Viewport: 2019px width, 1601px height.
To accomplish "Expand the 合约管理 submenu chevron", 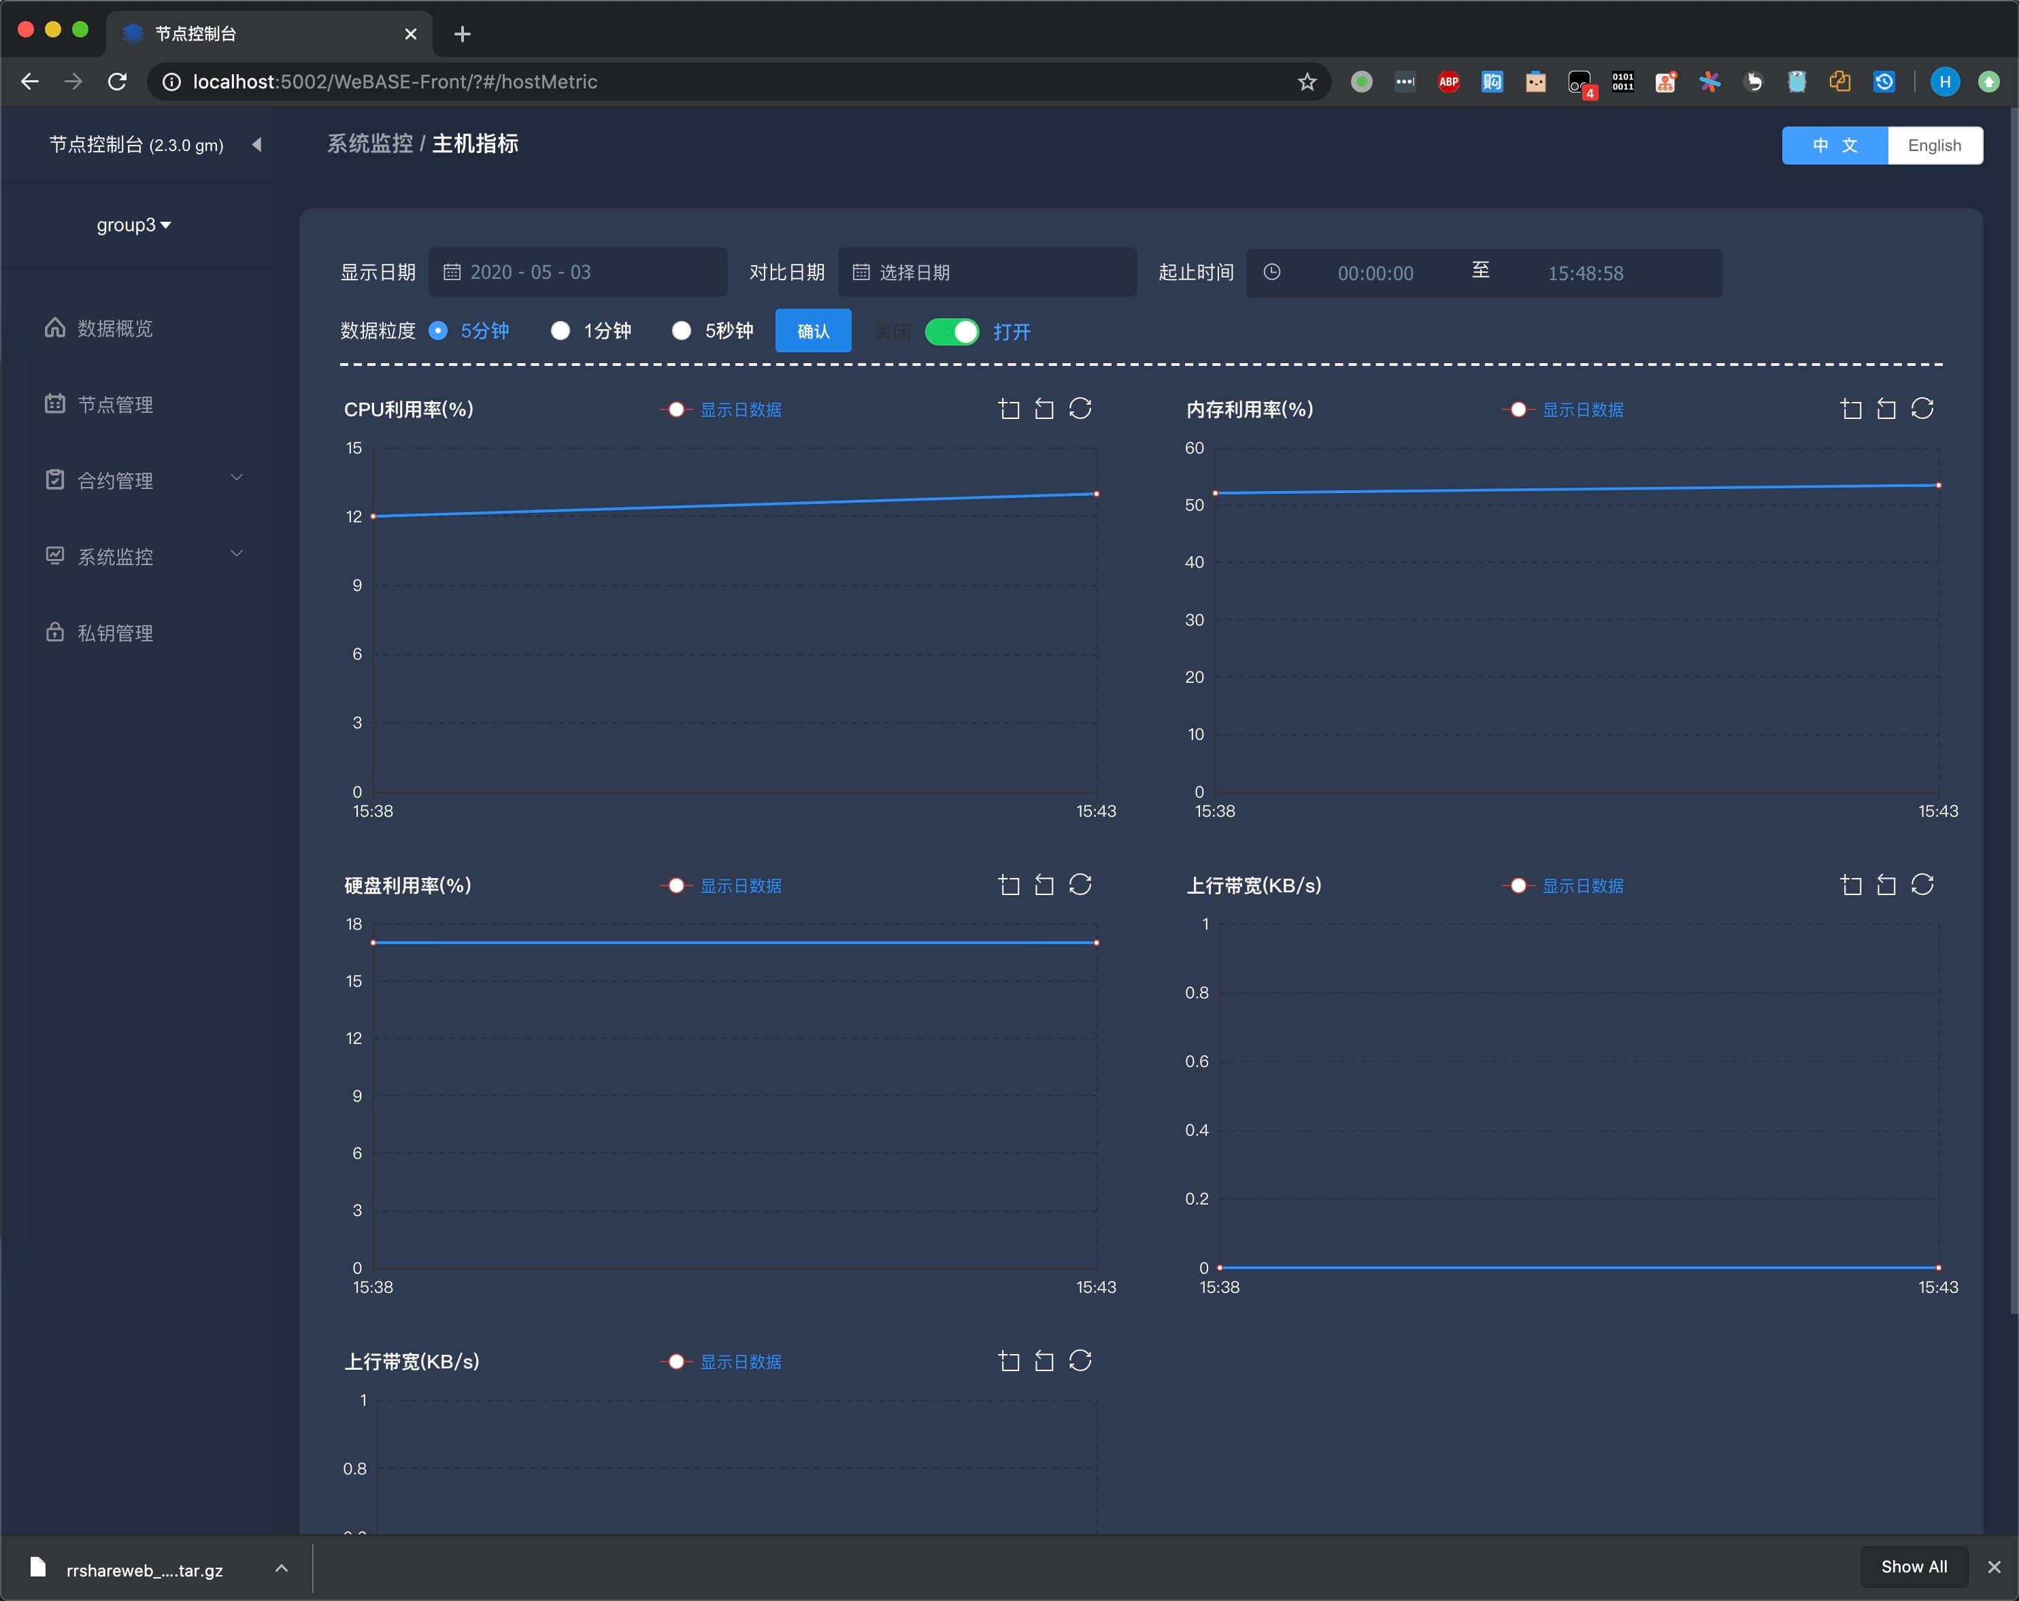I will point(237,477).
